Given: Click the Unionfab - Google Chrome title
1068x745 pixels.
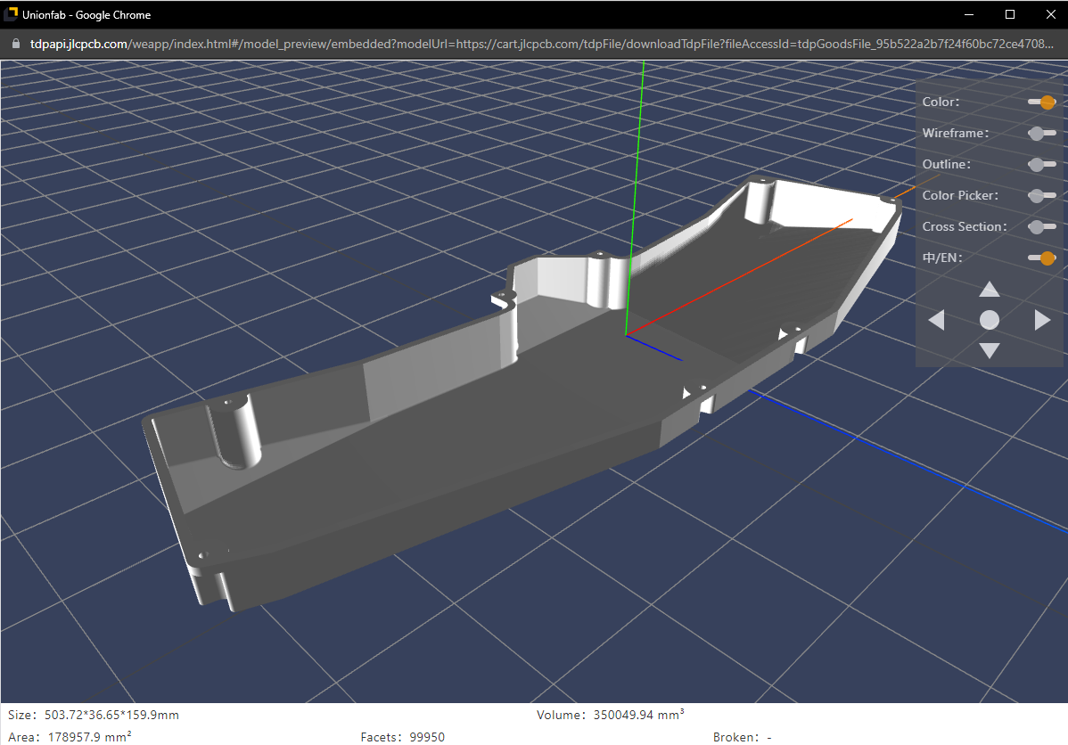Looking at the screenshot, I should 86,15.
